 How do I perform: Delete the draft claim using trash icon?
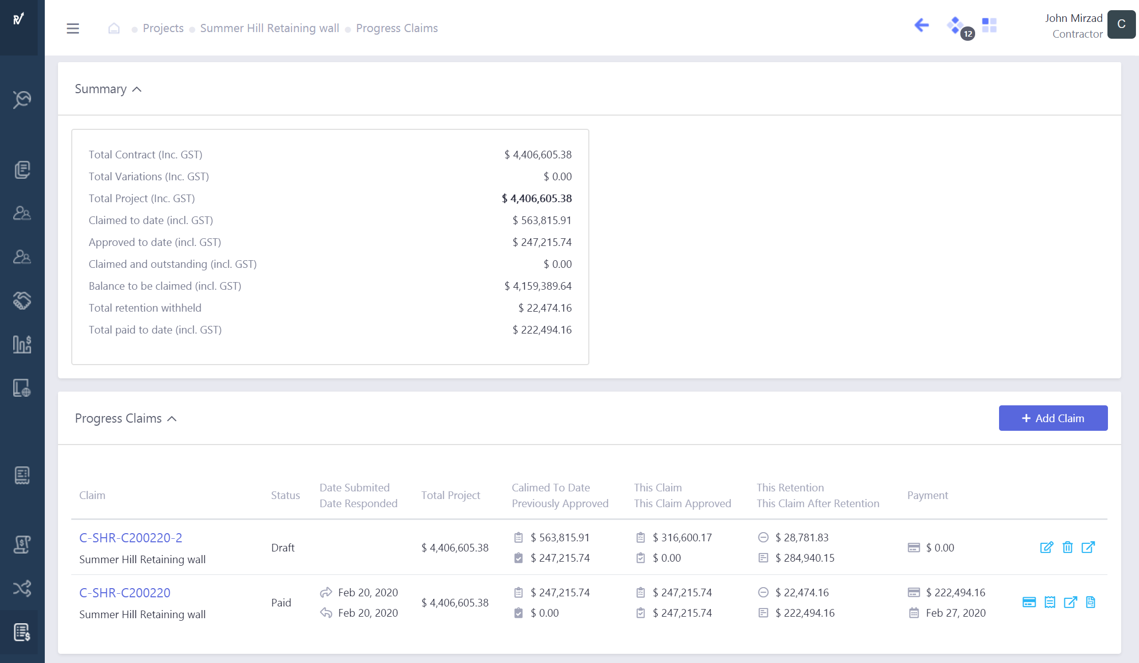point(1067,547)
